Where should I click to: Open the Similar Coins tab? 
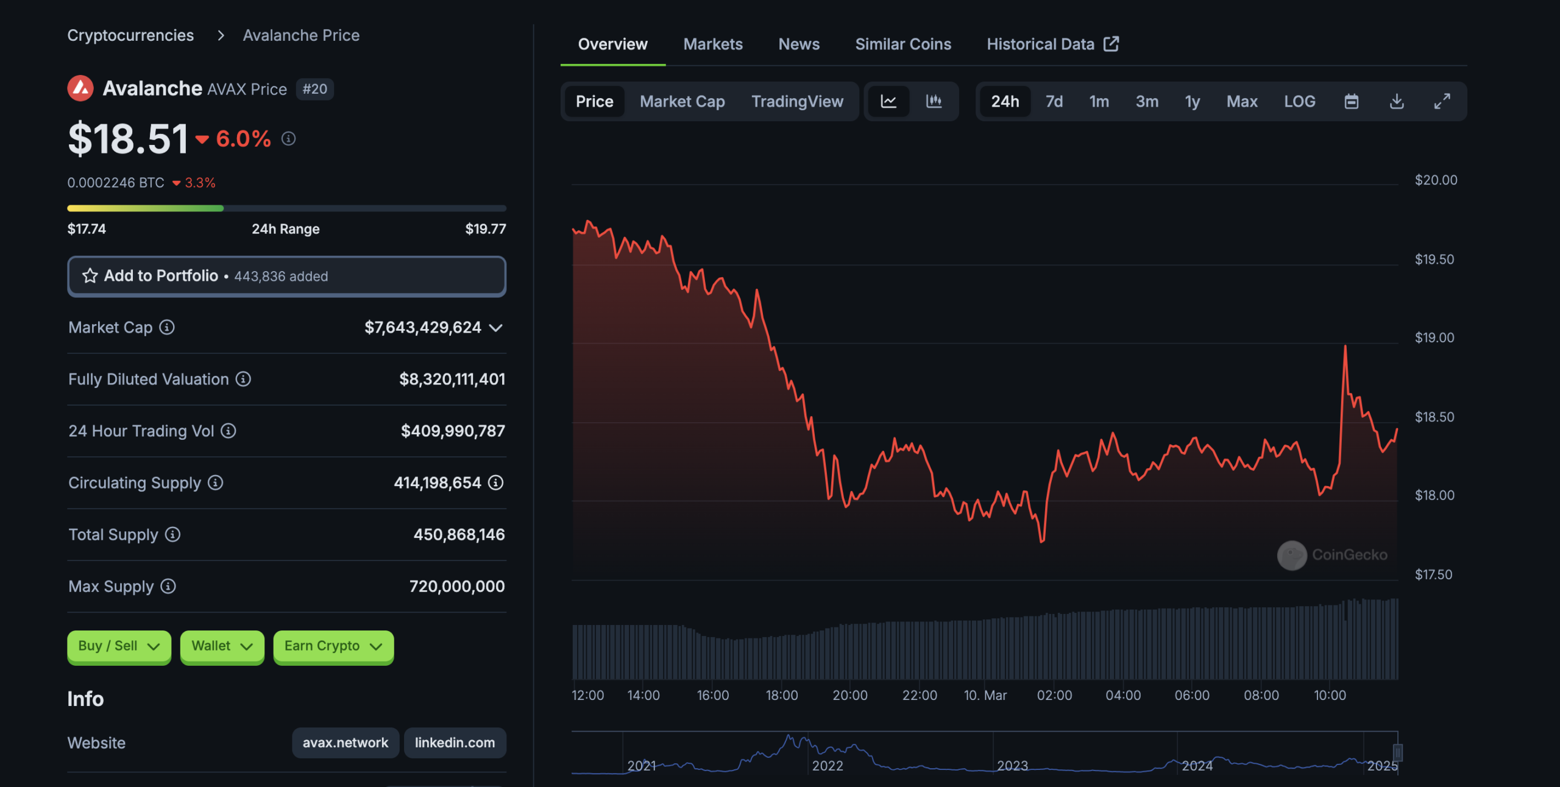click(x=903, y=44)
